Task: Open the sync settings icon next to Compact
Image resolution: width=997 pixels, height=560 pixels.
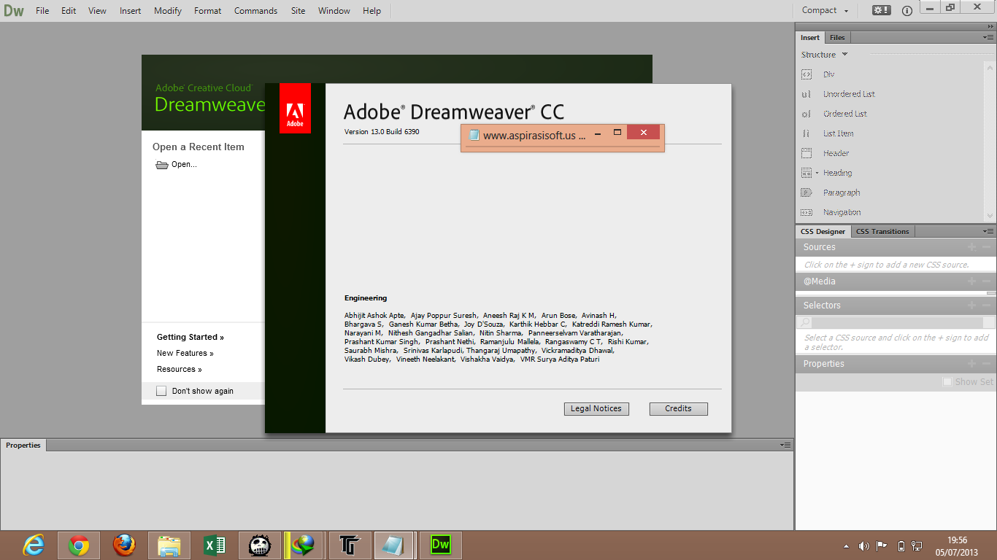Action: point(881,10)
